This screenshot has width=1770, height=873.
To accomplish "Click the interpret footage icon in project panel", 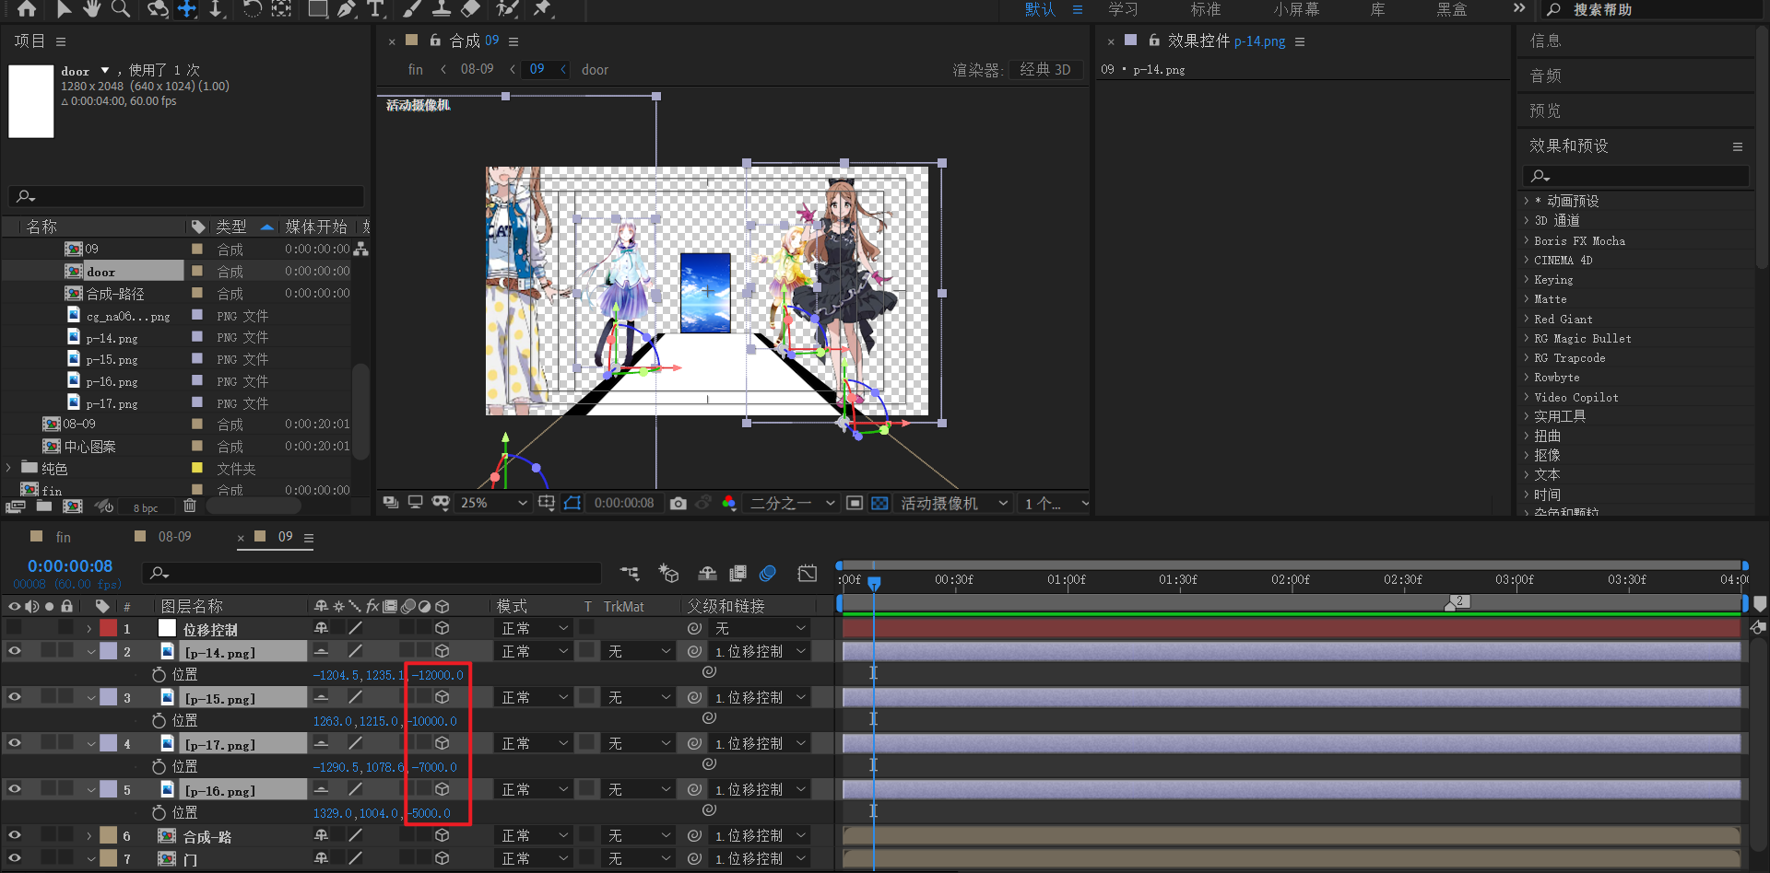I will click(15, 506).
